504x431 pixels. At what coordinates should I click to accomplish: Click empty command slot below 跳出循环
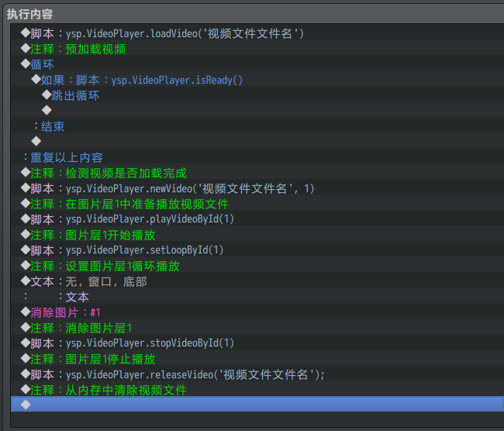tap(257, 111)
